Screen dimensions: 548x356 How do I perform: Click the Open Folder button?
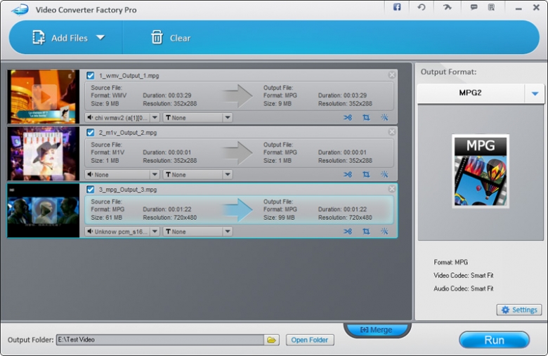point(310,340)
